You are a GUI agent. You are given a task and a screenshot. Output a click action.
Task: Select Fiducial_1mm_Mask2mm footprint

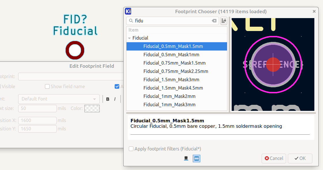[169, 96]
